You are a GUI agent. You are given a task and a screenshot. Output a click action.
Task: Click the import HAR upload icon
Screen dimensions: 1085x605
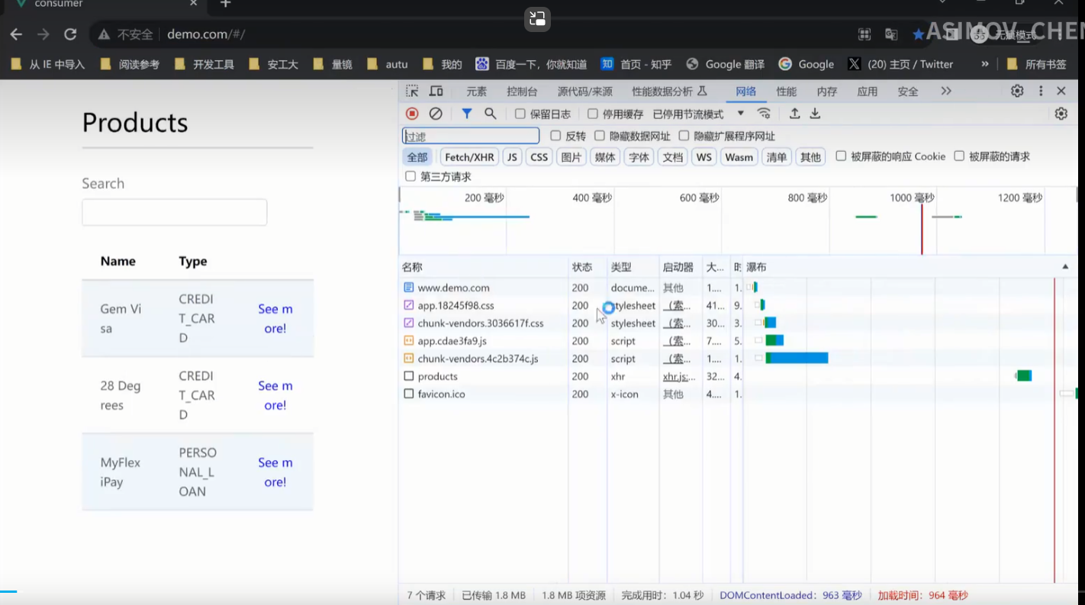coord(794,114)
